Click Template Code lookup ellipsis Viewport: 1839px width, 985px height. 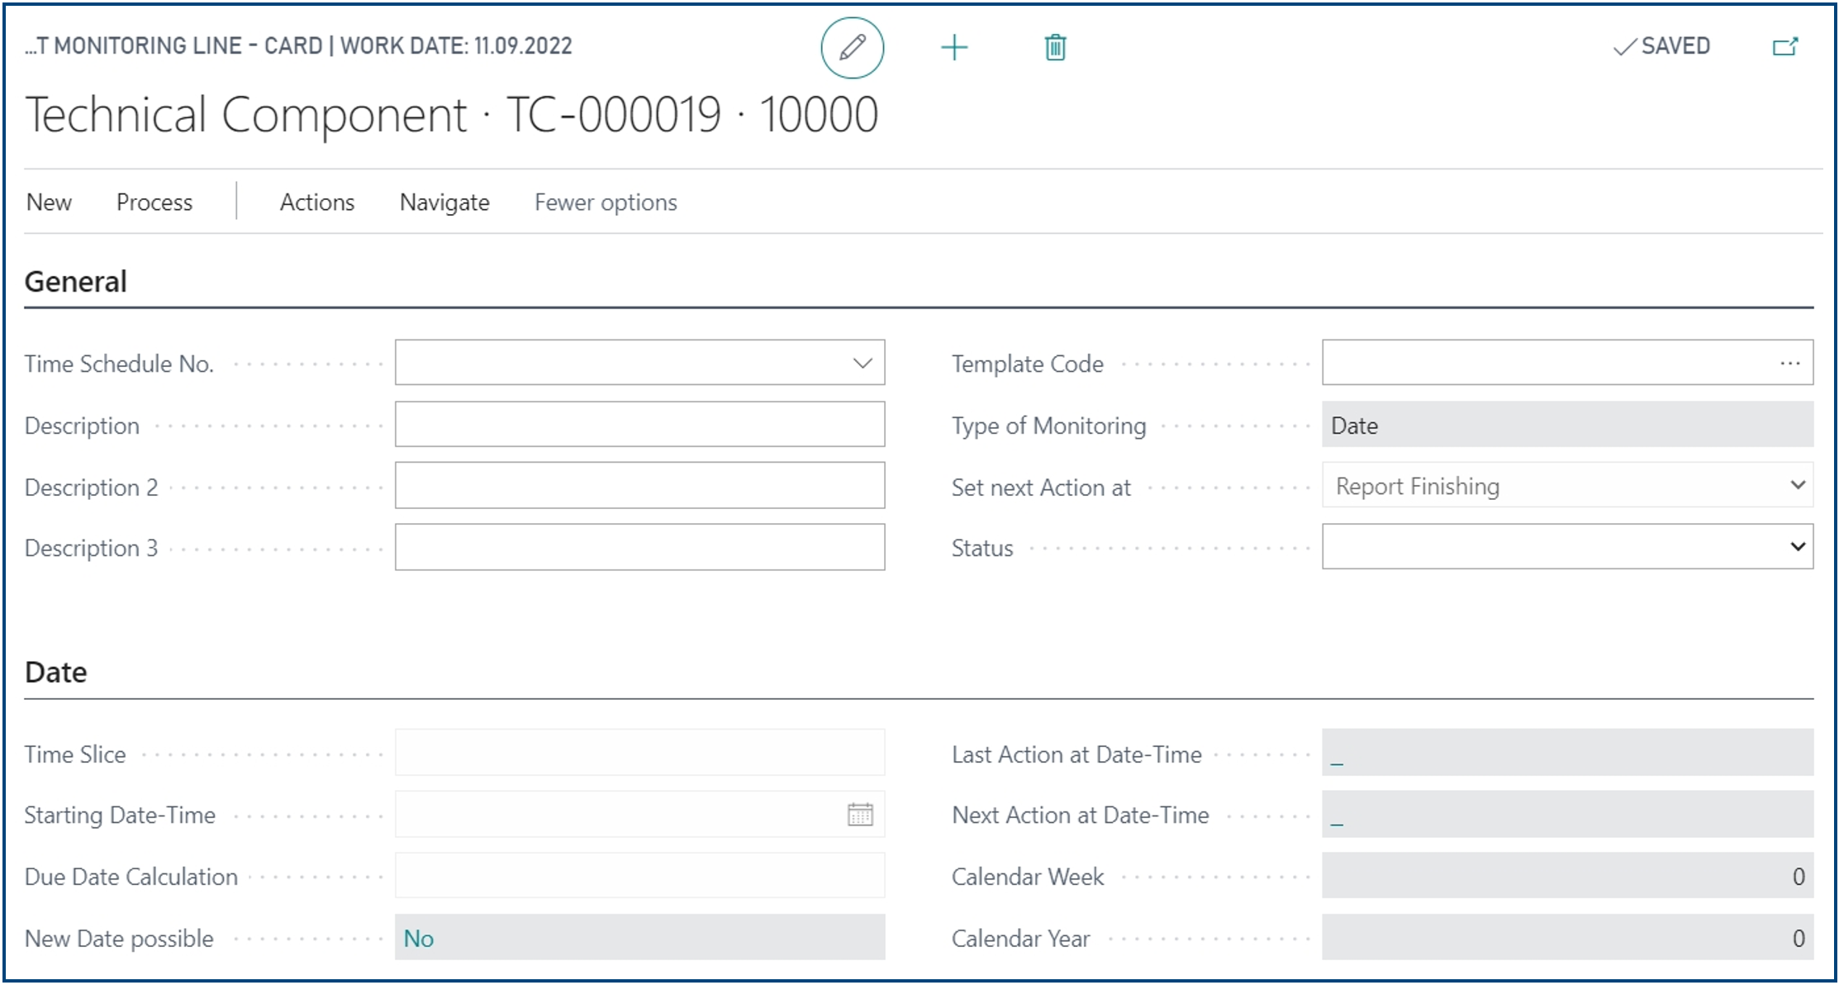pos(1789,363)
